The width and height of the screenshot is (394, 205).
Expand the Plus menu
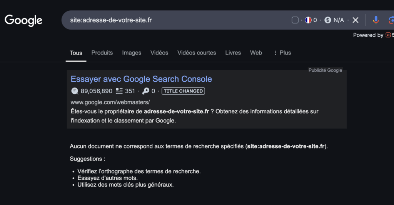pos(282,53)
